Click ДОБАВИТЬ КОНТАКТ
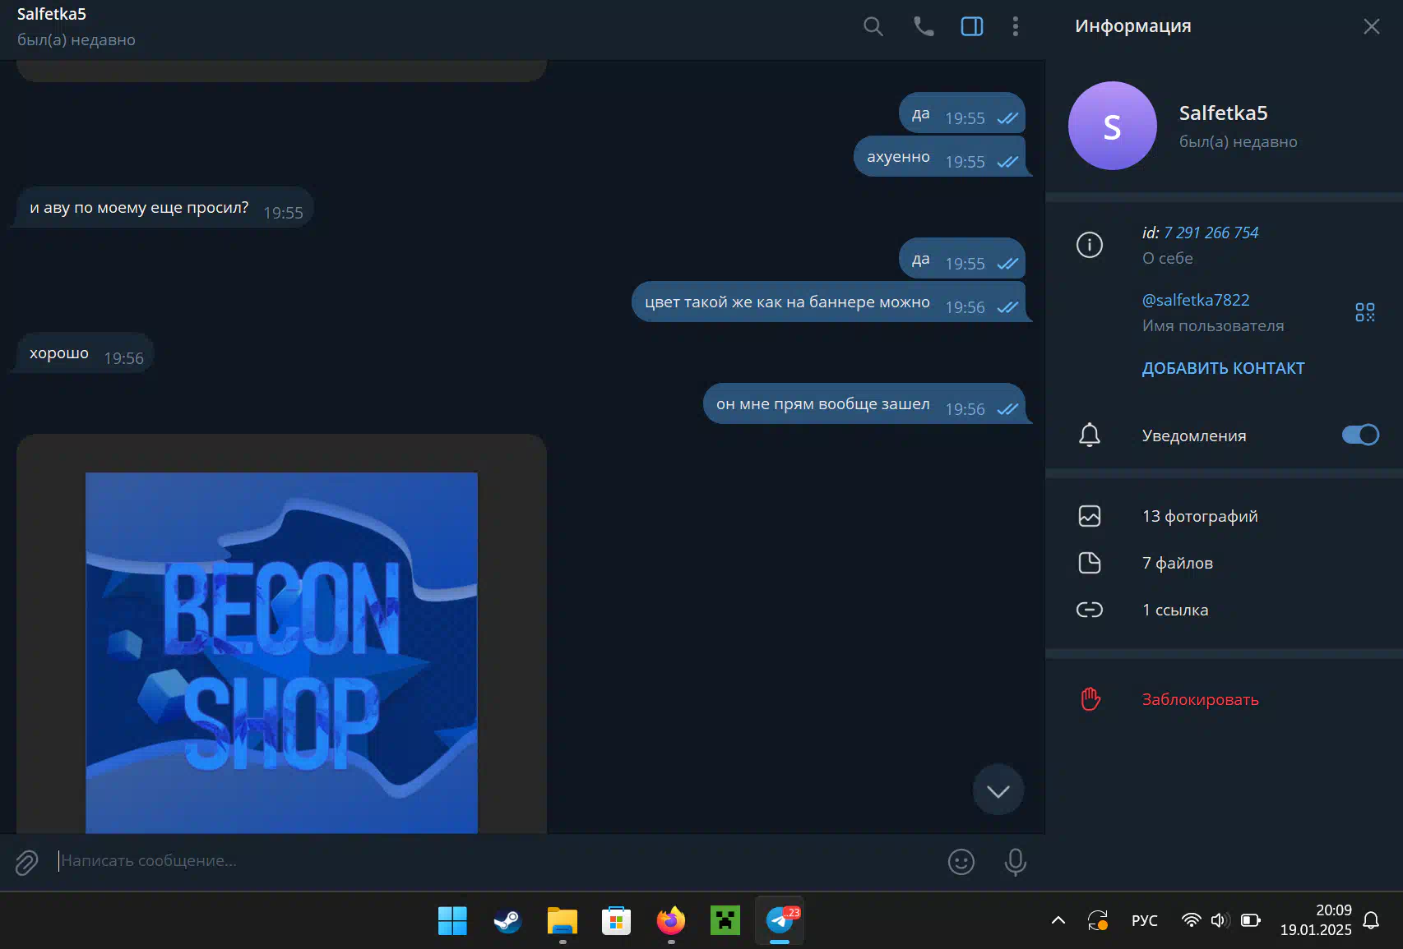Screen dimensions: 1403x949 pos(1223,368)
